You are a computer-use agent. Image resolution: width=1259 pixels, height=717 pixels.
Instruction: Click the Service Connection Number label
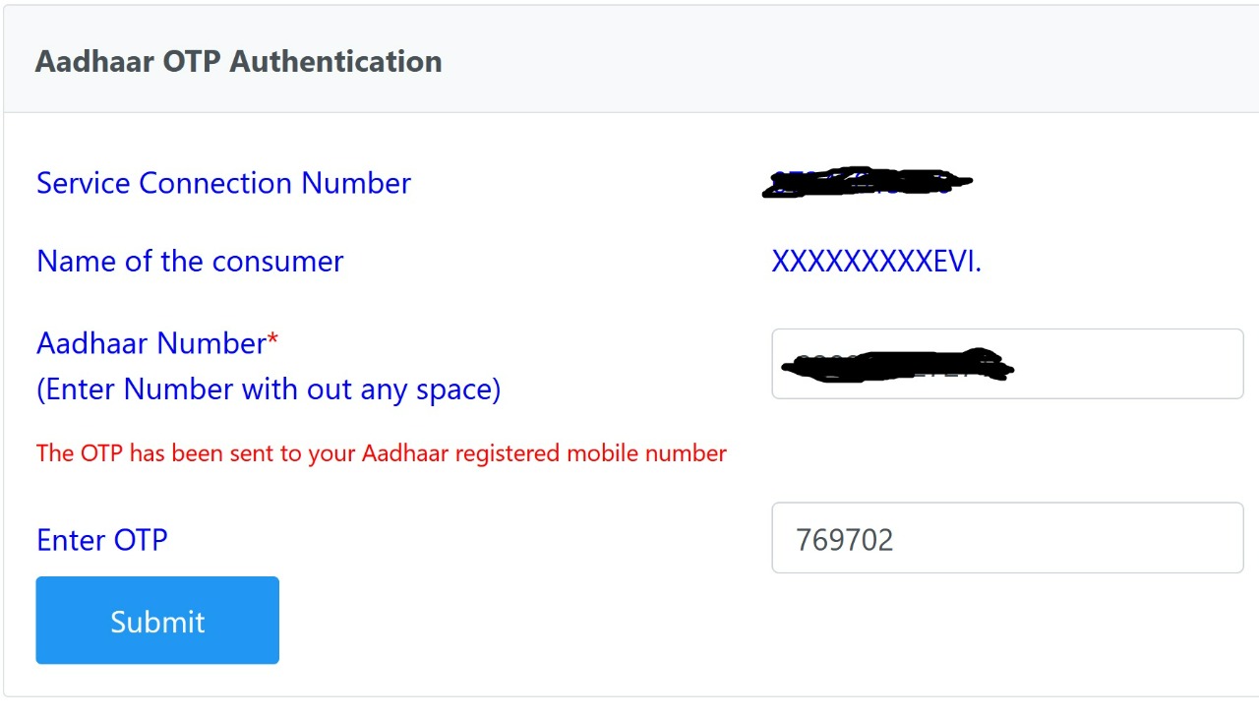(223, 183)
